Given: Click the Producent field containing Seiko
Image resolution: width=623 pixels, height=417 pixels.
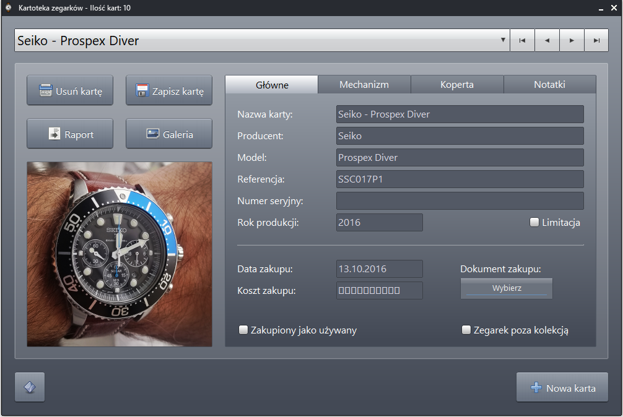Looking at the screenshot, I should tap(460, 135).
